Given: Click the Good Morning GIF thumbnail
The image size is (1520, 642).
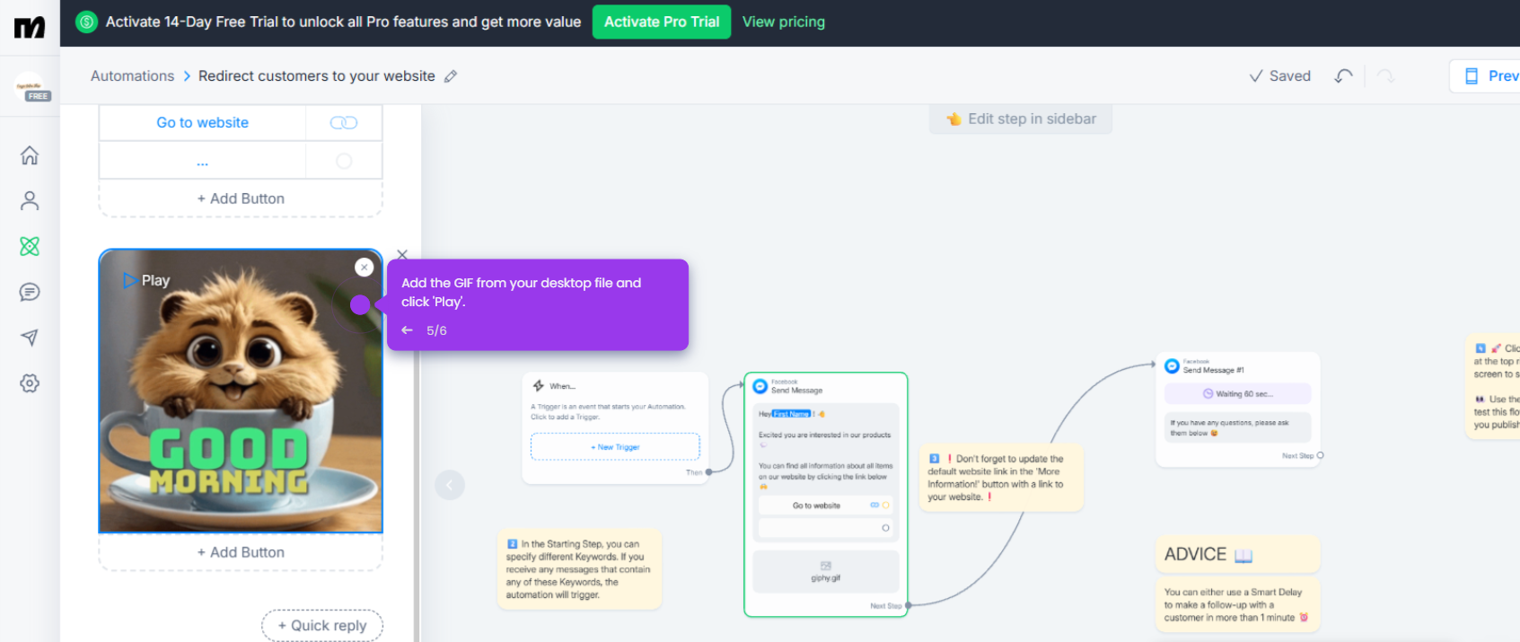Looking at the screenshot, I should click(x=241, y=391).
